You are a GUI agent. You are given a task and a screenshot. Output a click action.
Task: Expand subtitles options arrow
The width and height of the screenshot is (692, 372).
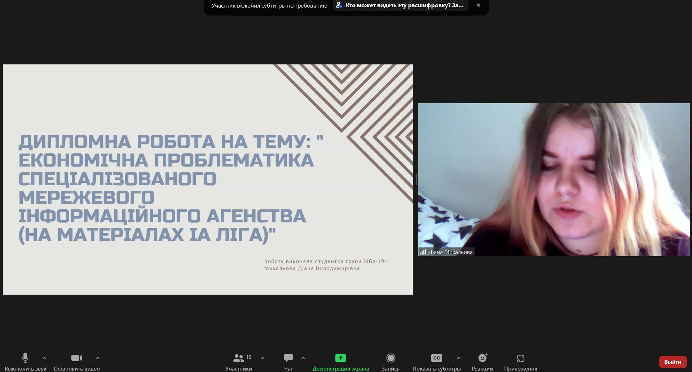coord(459,358)
